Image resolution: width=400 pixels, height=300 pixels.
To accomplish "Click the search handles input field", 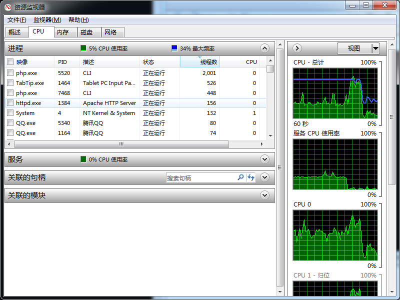I will (201, 178).
